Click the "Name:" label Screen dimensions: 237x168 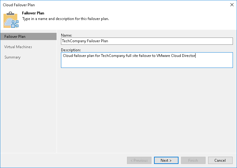click(67, 35)
